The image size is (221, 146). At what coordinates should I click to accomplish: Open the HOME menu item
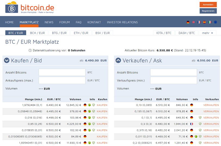[10, 22]
